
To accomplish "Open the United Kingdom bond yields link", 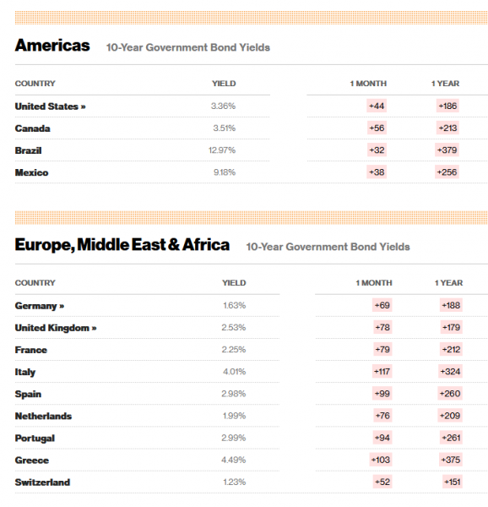I will [56, 328].
